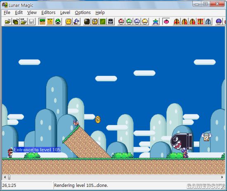
Task: Open the Editors menu
Action: [x=48, y=13]
